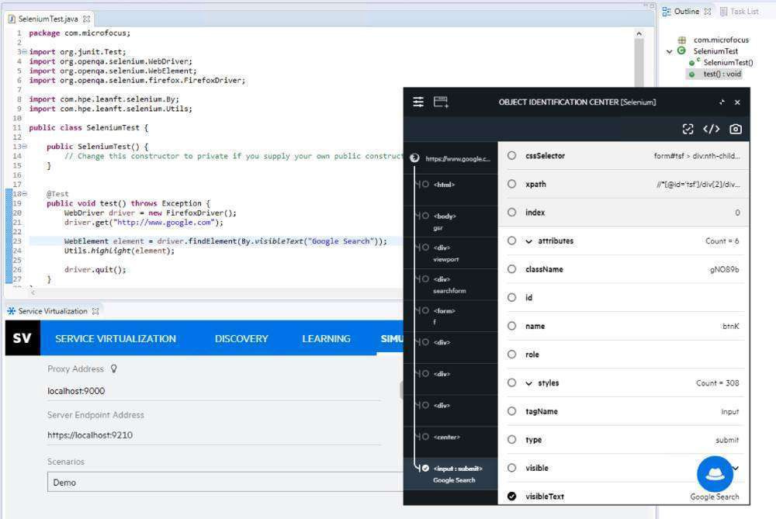776x519 pixels.
Task: Select the <form> f node
Action: coord(450,317)
